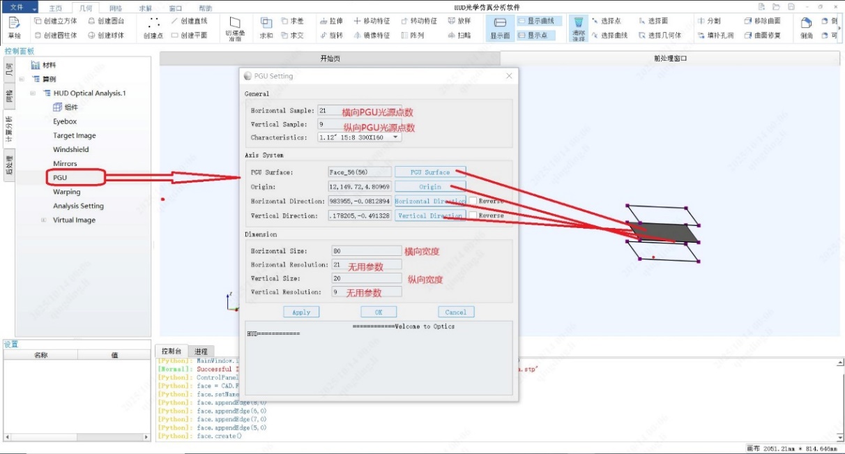This screenshot has height=454, width=845.
Task: Collapse the HUD Optical Analysis.1 node
Action: click(33, 93)
